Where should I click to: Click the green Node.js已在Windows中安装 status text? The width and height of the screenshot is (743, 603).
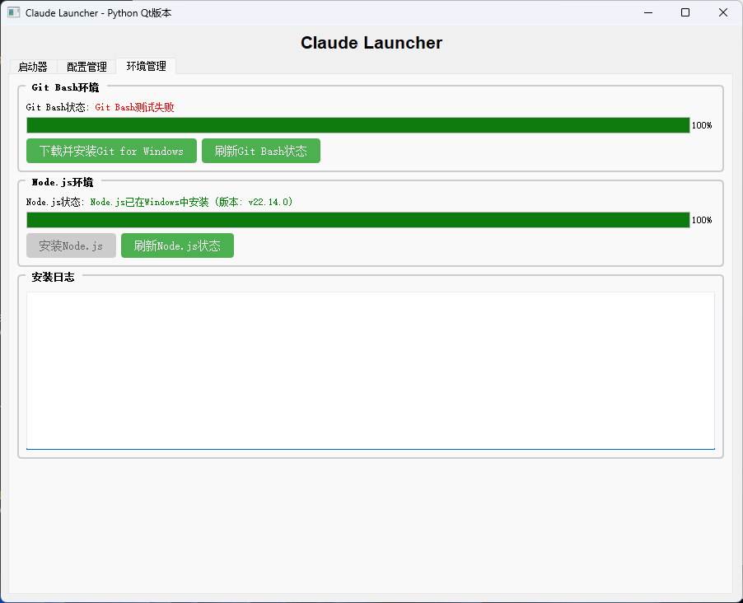[x=192, y=202]
